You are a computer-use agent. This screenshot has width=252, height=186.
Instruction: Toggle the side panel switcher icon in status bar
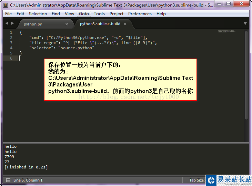point(8,180)
